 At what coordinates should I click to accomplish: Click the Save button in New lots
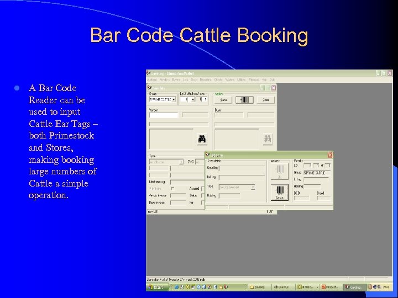(223, 100)
